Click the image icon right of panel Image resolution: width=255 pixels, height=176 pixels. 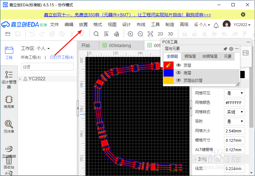245,53
